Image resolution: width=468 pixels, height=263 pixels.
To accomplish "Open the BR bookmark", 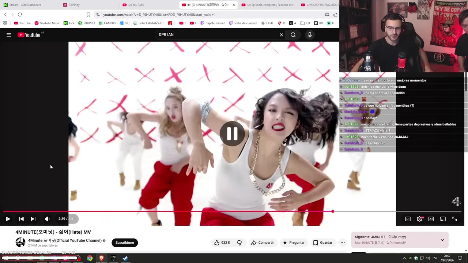I will click(318, 23).
